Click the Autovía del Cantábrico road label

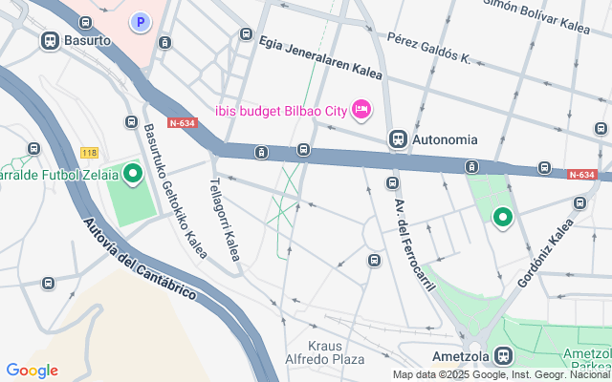pyautogui.click(x=140, y=259)
